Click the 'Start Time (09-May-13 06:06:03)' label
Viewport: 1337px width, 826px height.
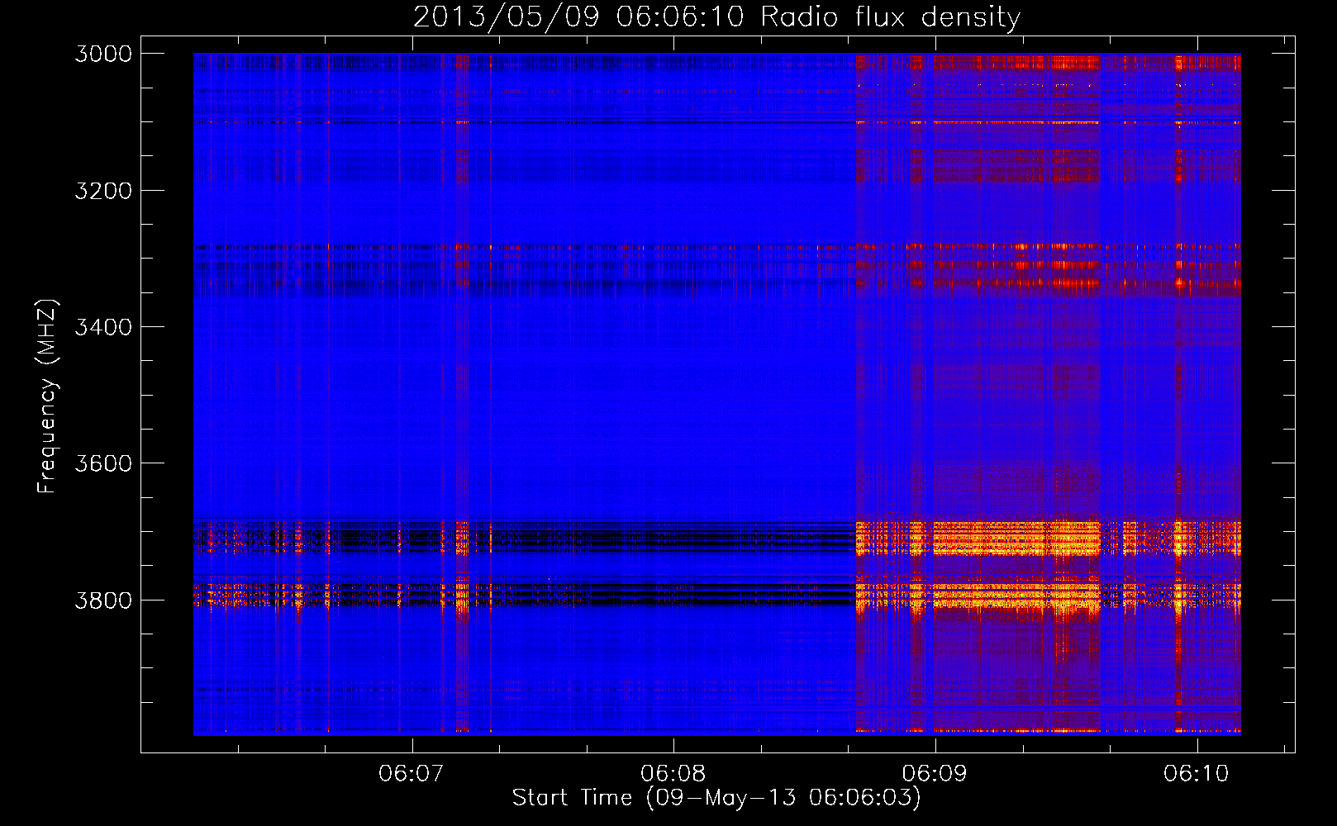click(716, 798)
